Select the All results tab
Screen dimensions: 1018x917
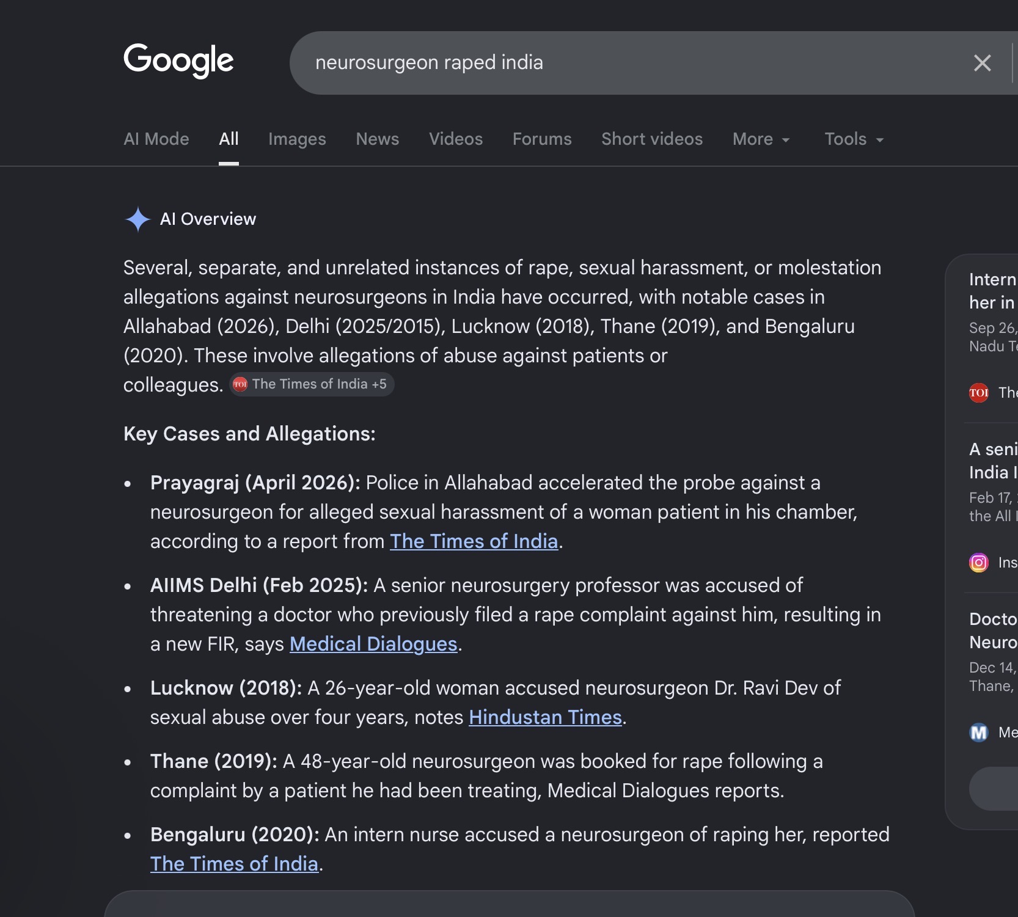[x=229, y=139]
